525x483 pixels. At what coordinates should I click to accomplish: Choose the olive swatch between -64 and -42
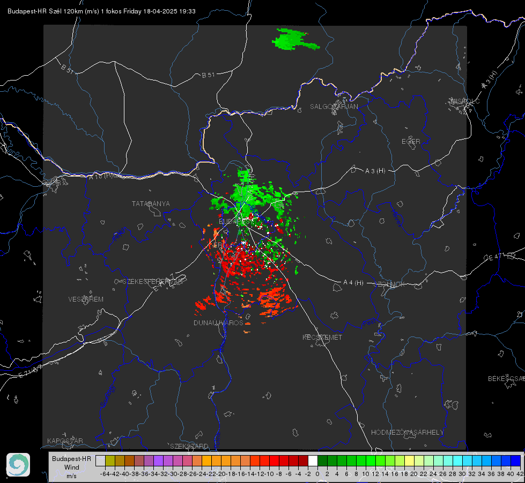pos(110,460)
